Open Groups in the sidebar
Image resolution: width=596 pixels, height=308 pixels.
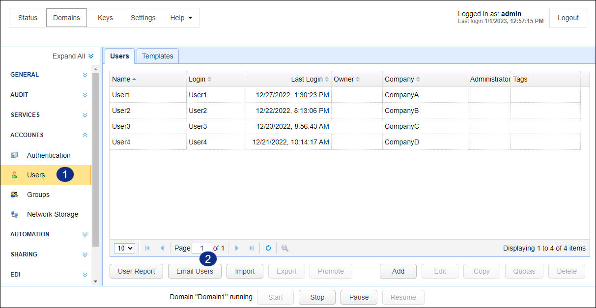pyautogui.click(x=46, y=195)
